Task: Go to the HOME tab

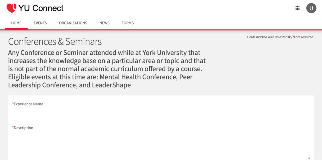Action: pos(16,23)
